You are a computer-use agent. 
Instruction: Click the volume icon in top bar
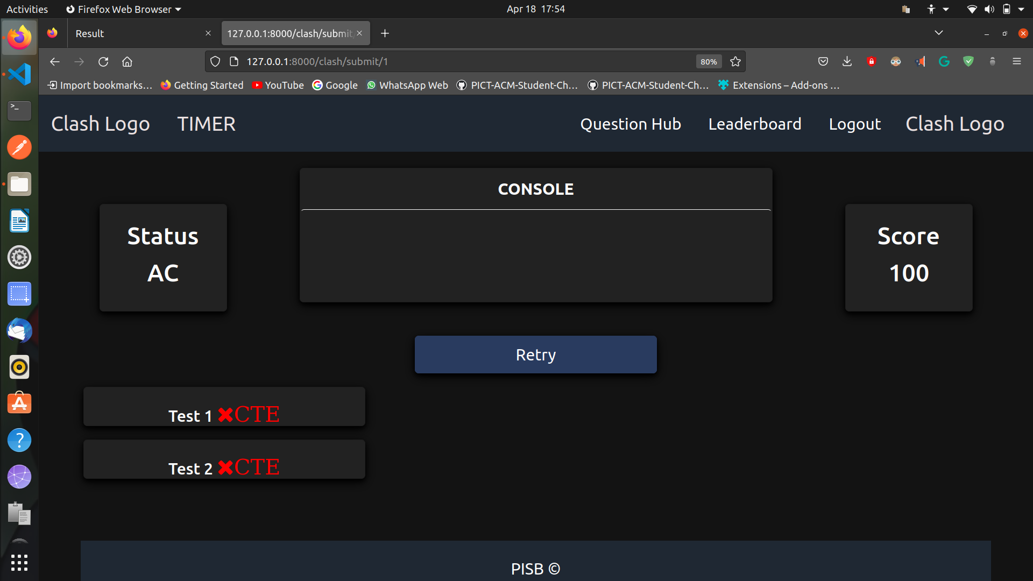[x=989, y=9]
